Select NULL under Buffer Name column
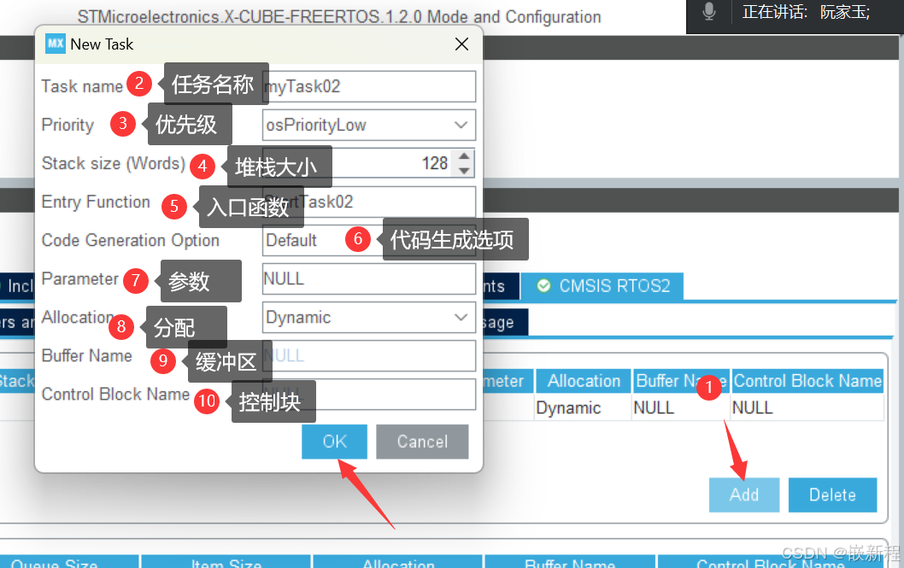 coord(681,408)
